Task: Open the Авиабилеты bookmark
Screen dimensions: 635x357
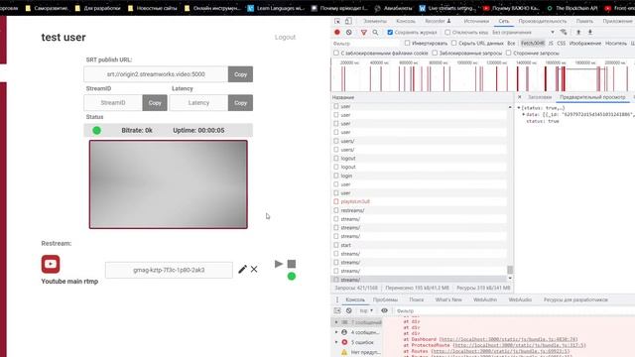Action: (393, 8)
